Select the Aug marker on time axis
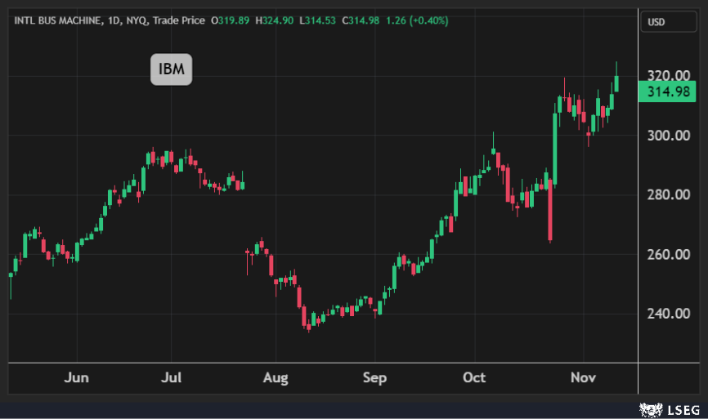The width and height of the screenshot is (708, 419). pos(276,378)
